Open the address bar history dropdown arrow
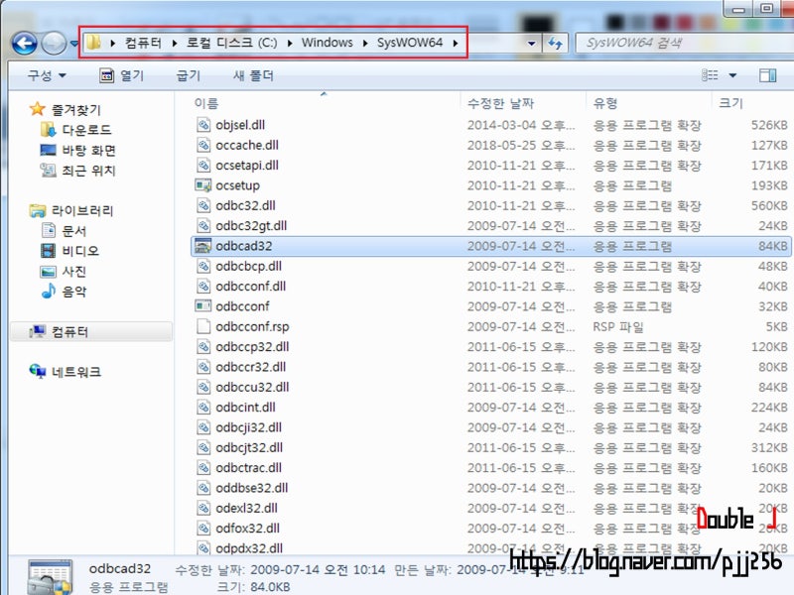Screen dimensions: 794x595 tap(529, 42)
